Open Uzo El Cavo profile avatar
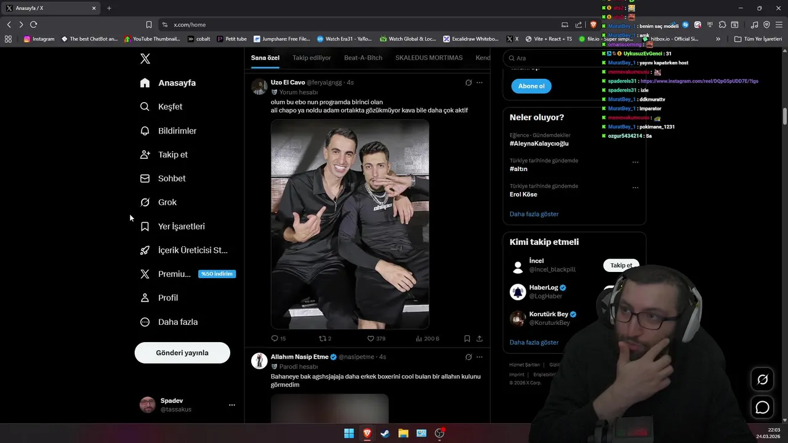The image size is (788, 443). [259, 86]
